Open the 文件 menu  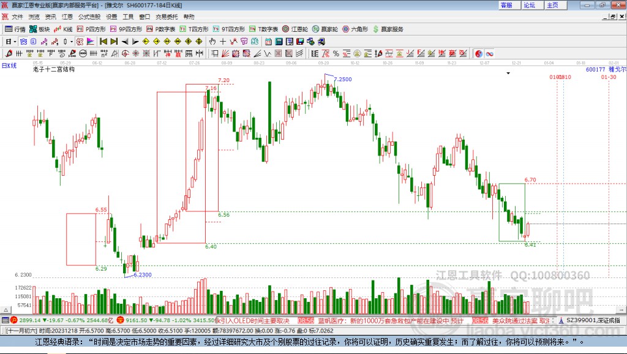(x=17, y=17)
